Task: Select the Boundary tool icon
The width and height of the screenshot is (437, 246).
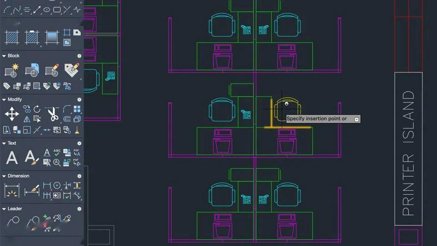Action: [x=67, y=32]
